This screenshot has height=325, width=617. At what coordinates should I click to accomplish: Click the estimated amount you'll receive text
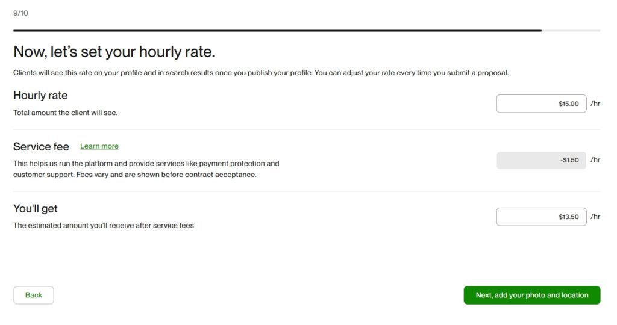[104, 226]
